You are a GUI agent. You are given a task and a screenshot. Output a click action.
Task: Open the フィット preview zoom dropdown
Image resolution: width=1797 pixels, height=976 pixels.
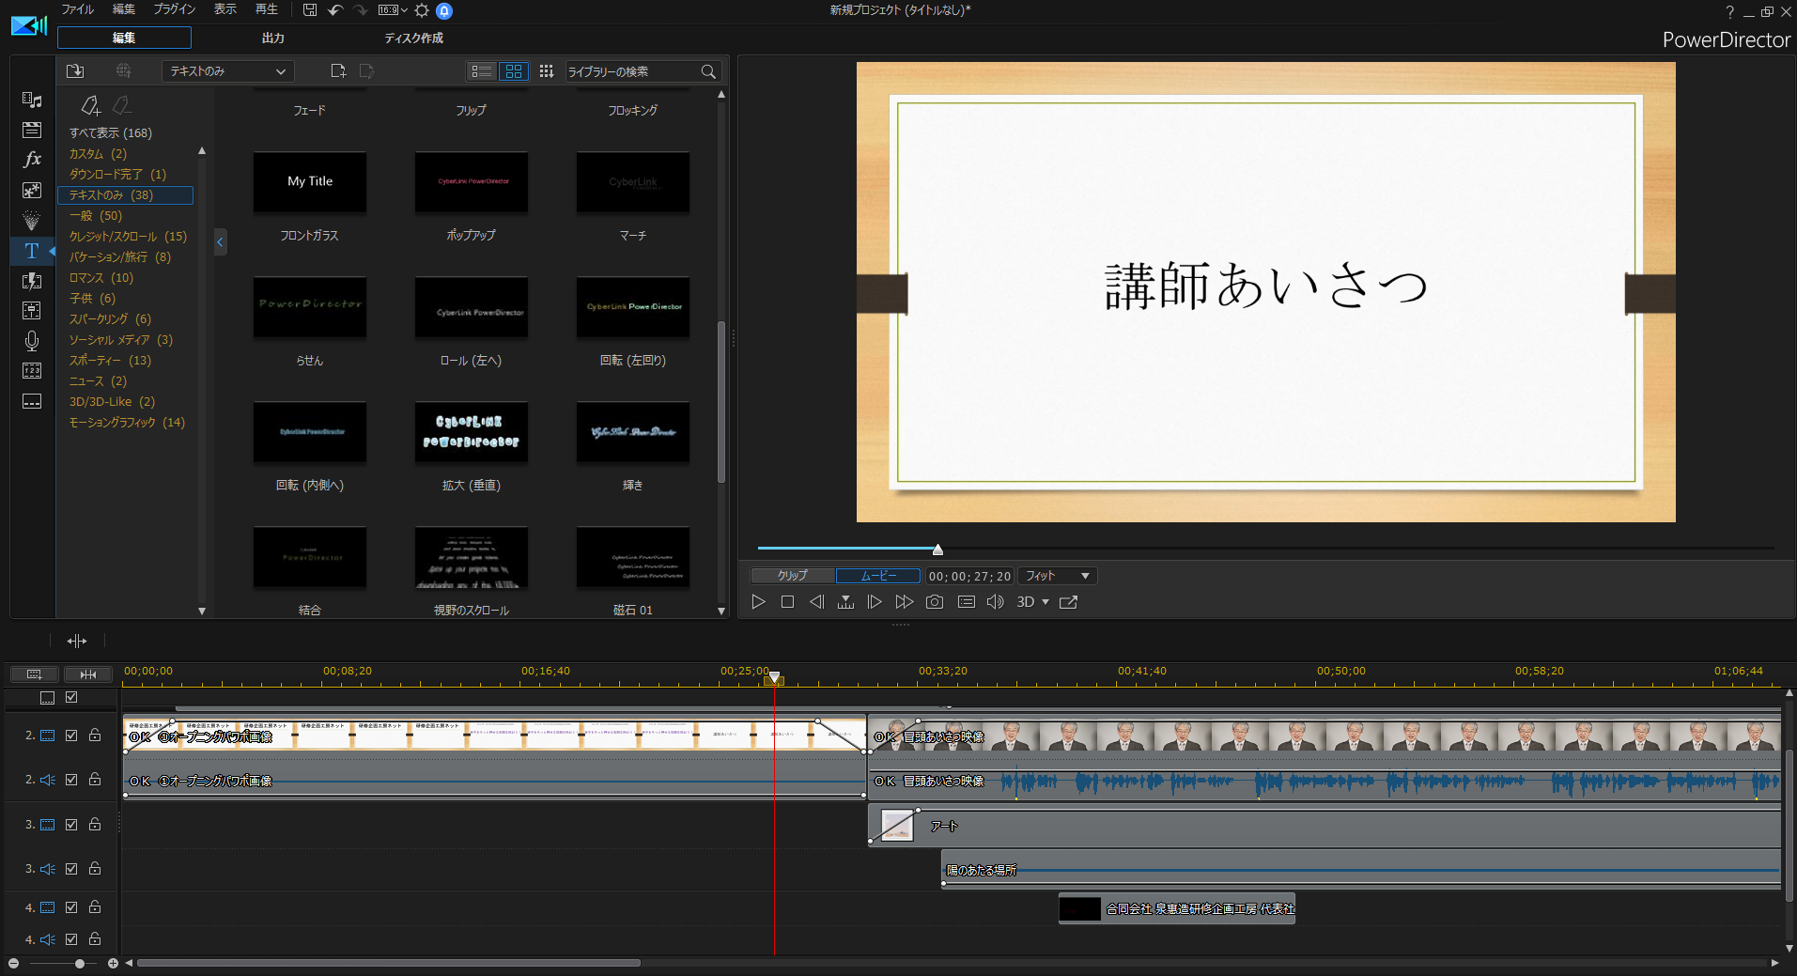pos(1057,576)
